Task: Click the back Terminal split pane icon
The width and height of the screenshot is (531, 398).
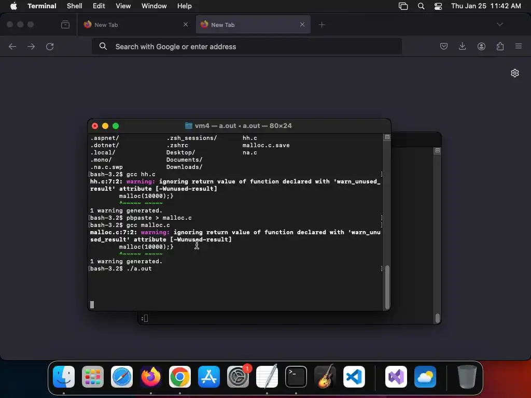Action: [x=438, y=150]
